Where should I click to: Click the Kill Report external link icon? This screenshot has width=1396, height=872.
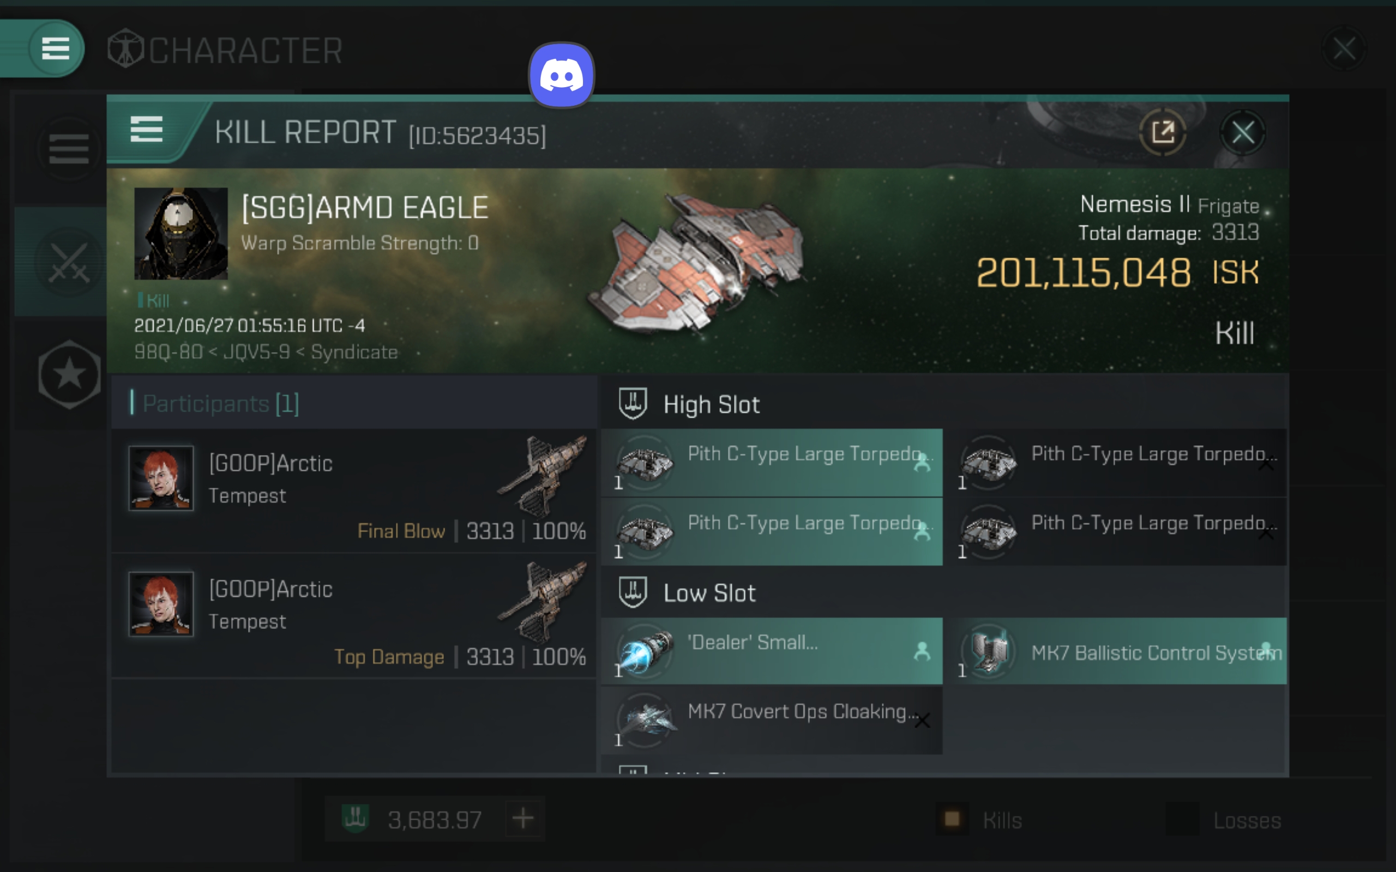tap(1162, 131)
